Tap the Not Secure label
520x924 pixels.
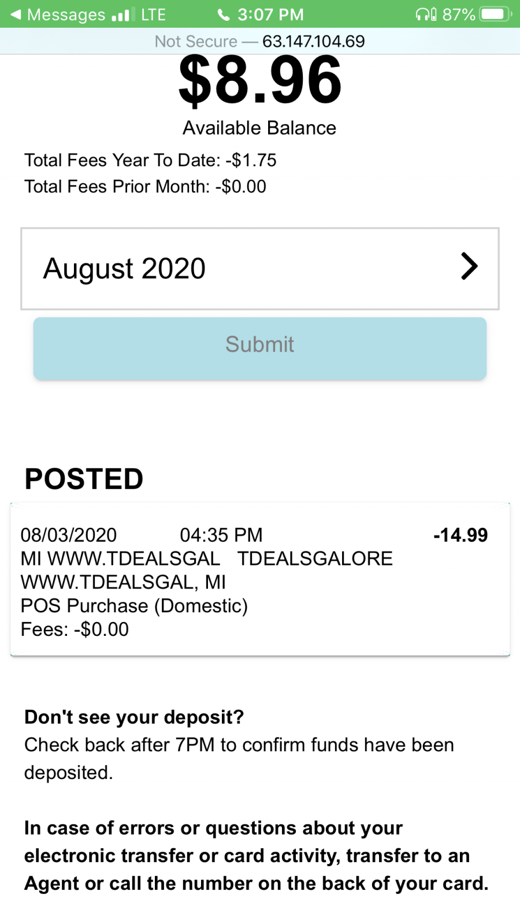click(x=196, y=42)
